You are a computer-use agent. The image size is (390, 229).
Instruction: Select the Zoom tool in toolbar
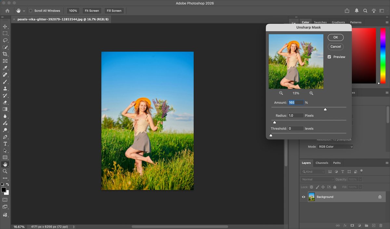(5, 171)
